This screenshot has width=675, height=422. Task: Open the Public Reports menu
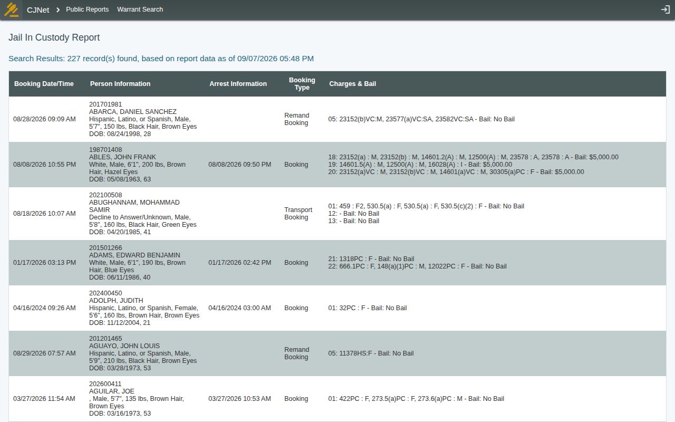point(87,9)
